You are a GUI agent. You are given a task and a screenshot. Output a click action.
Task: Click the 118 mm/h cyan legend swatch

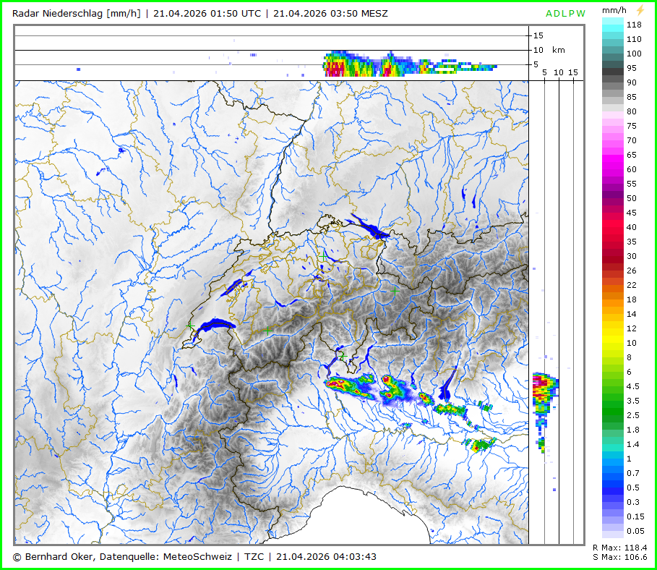[x=612, y=24]
